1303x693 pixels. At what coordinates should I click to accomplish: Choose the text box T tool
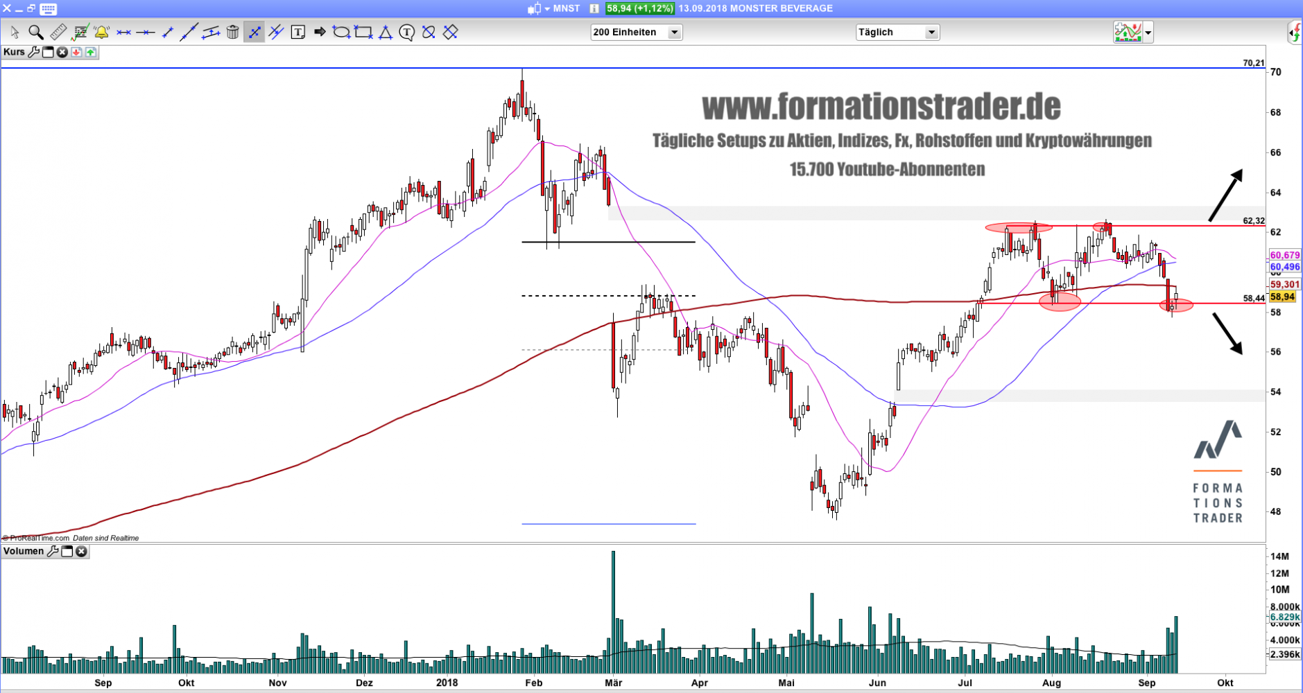click(298, 32)
